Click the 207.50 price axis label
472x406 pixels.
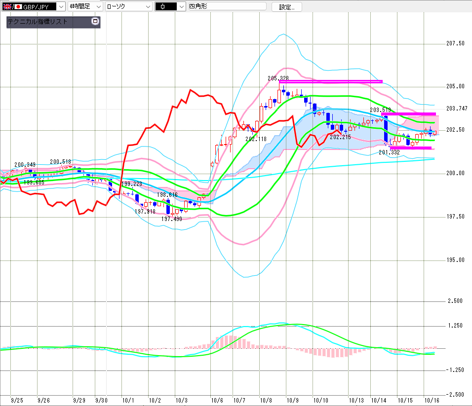[455, 43]
